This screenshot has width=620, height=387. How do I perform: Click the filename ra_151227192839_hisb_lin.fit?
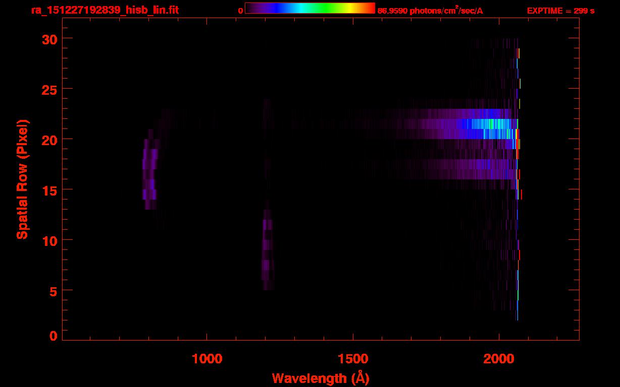[x=105, y=10]
